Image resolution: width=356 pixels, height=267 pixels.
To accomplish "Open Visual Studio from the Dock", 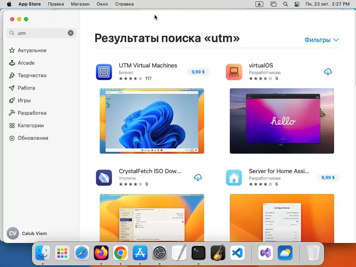I will [x=265, y=253].
